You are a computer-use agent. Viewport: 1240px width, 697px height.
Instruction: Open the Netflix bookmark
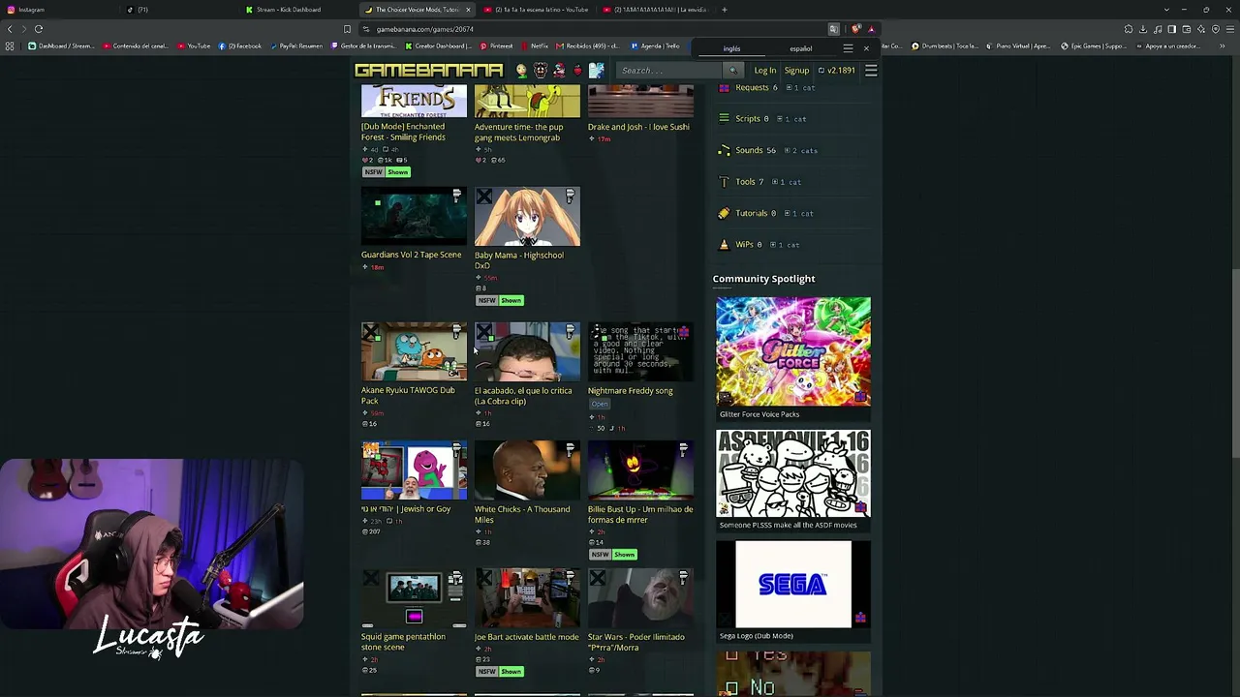point(534,45)
